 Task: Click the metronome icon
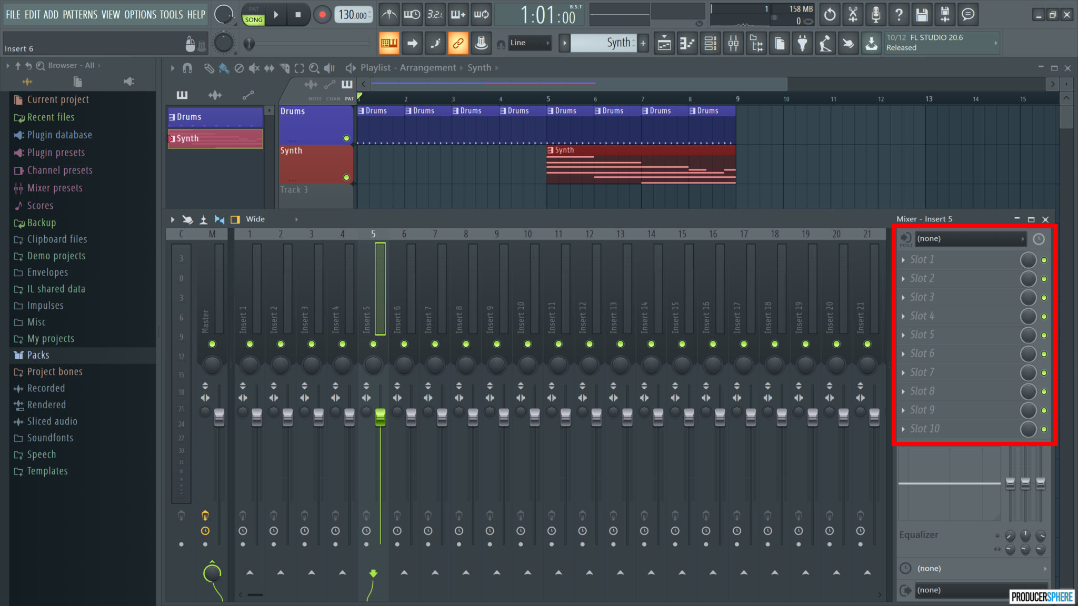[389, 14]
